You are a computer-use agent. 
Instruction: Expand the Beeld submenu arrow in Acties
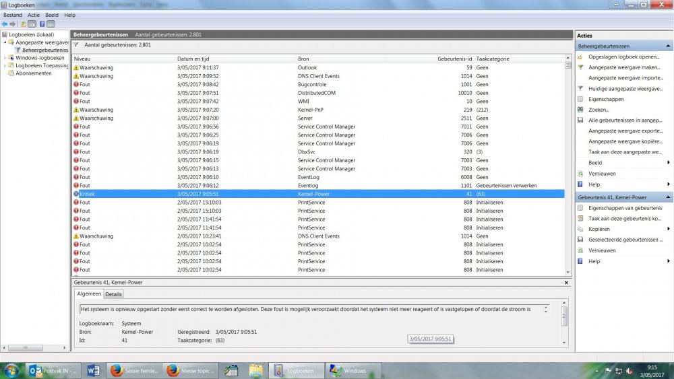(669, 163)
